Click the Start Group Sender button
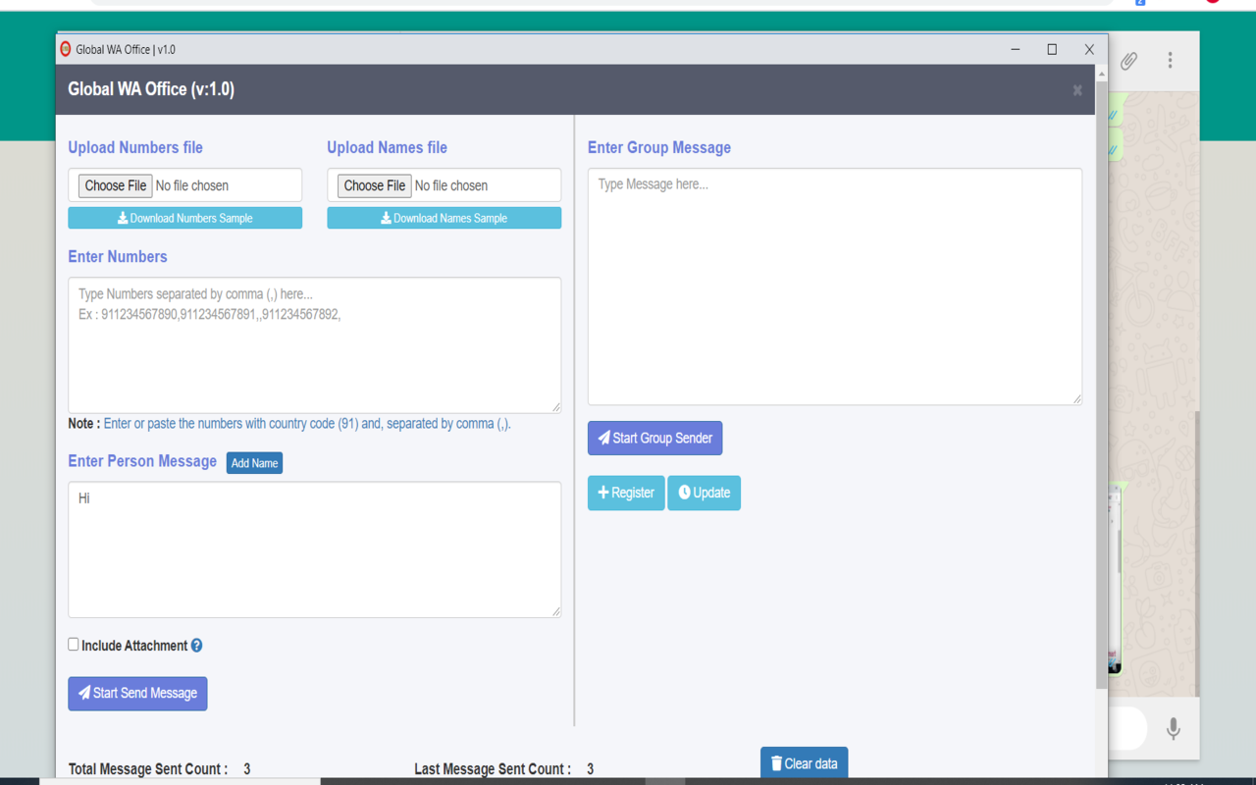1256x785 pixels. (x=654, y=439)
